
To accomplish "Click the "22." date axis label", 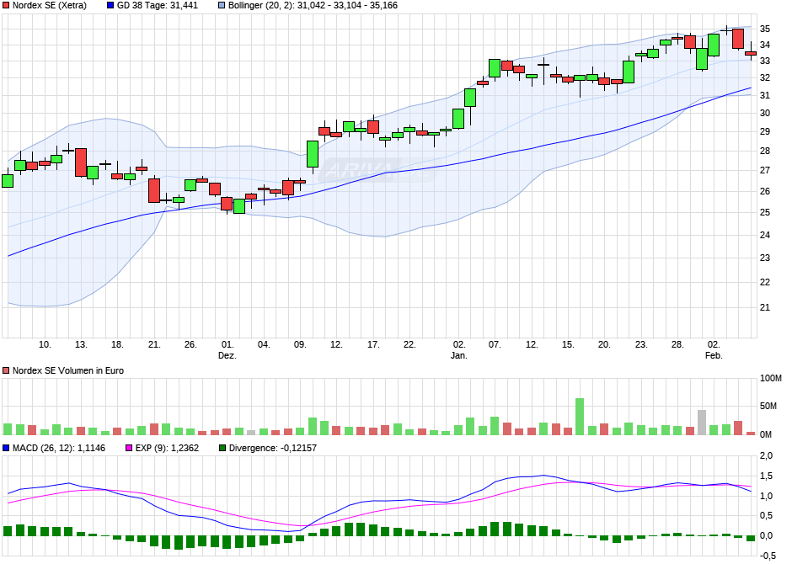I will [409, 344].
